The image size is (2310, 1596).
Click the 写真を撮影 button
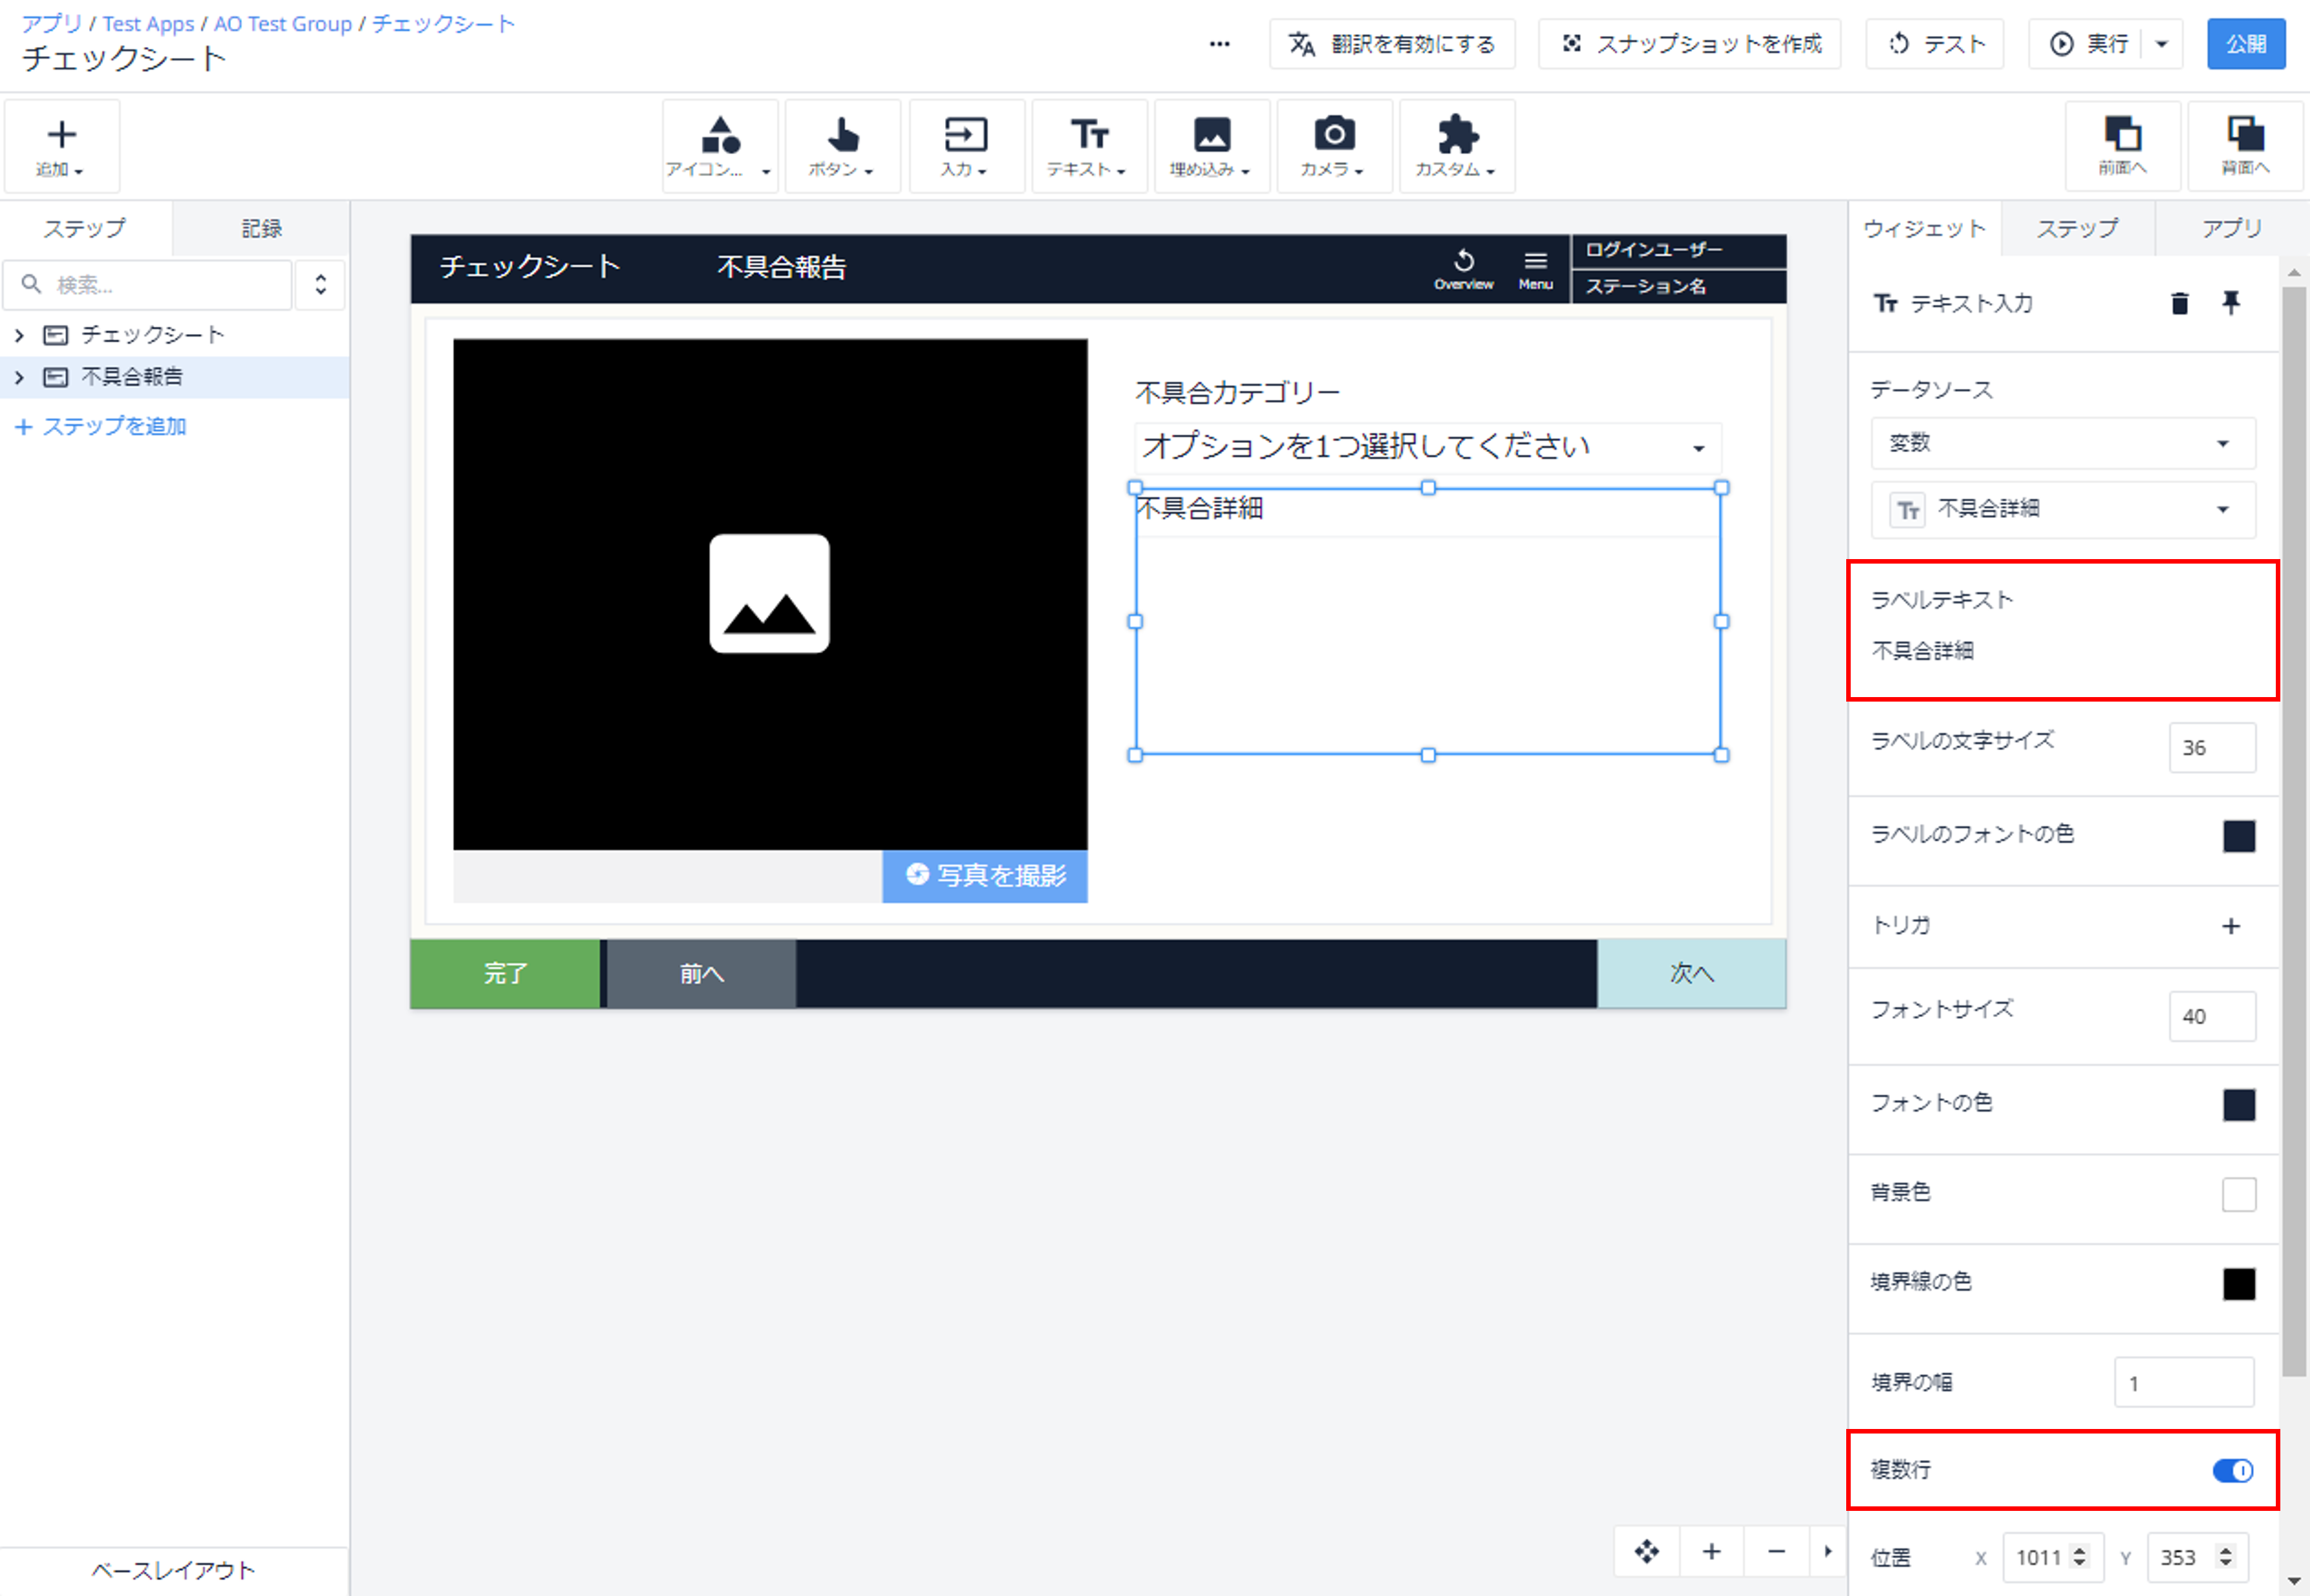point(984,876)
